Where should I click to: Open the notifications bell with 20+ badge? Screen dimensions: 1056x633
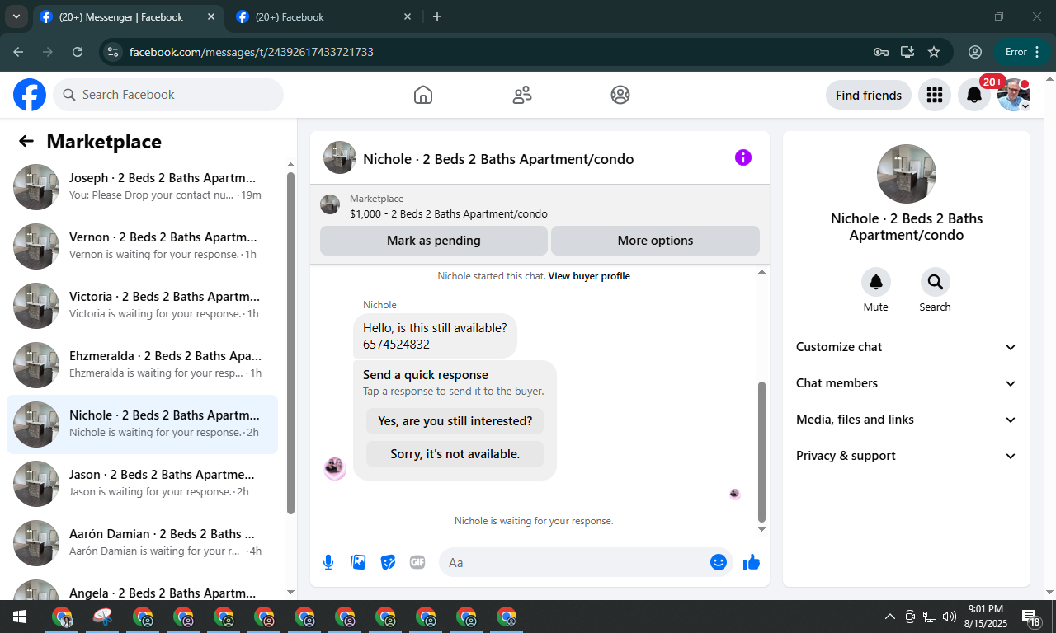tap(974, 95)
